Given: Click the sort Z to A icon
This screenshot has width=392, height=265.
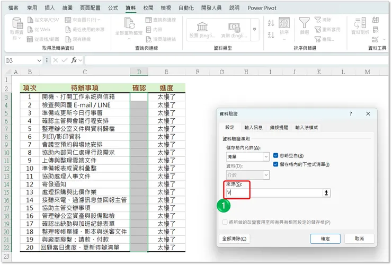Looking at the screenshot, I should coord(271,35).
